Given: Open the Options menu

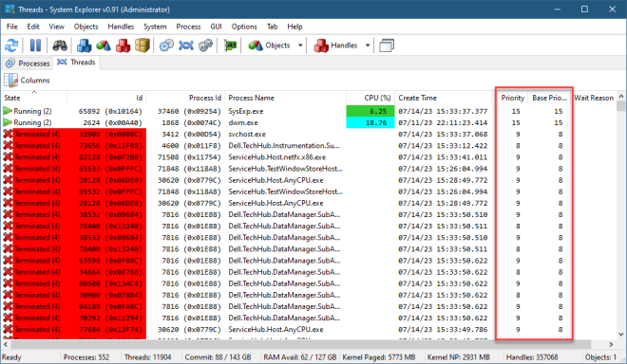Looking at the screenshot, I should pos(244,27).
